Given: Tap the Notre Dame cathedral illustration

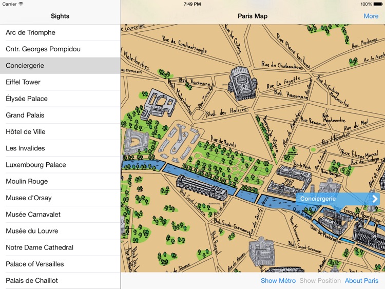Looking at the screenshot, I should coord(368,233).
